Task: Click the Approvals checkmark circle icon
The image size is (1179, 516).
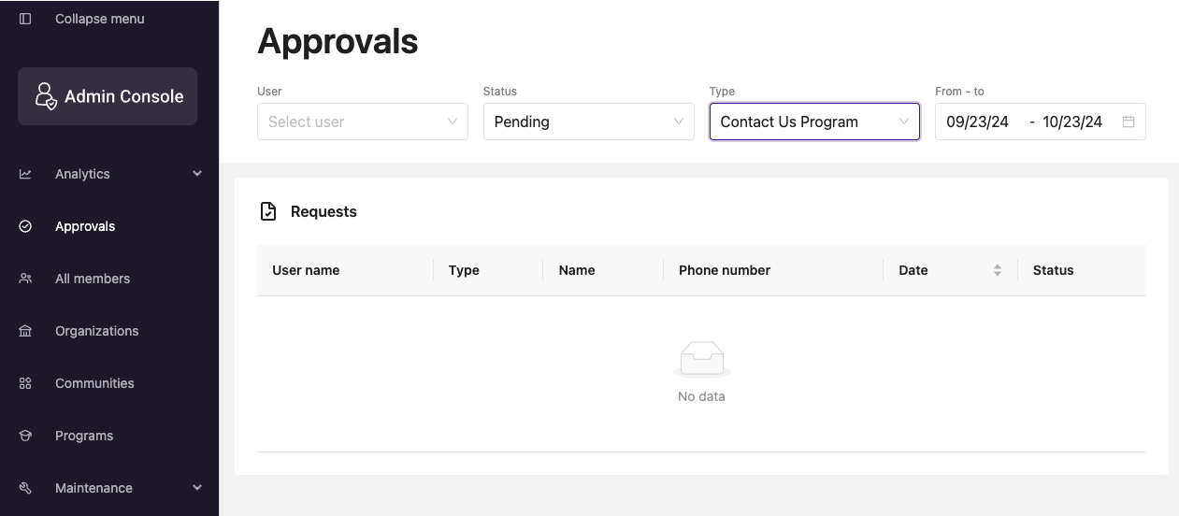Action: click(25, 226)
